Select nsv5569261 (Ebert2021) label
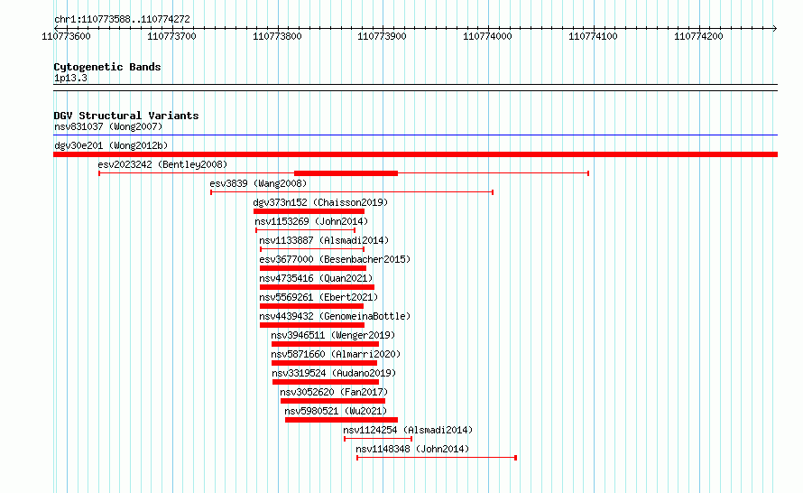Screen dimensions: 803x493 (x=318, y=297)
